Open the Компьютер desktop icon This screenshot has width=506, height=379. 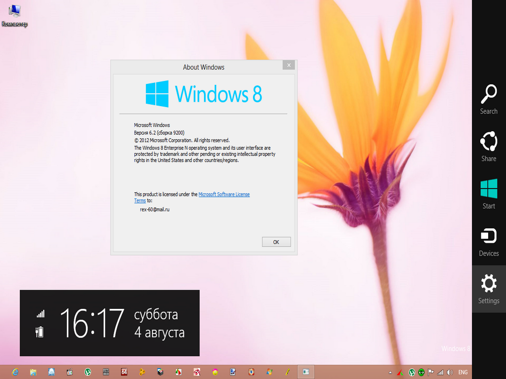[x=14, y=15]
